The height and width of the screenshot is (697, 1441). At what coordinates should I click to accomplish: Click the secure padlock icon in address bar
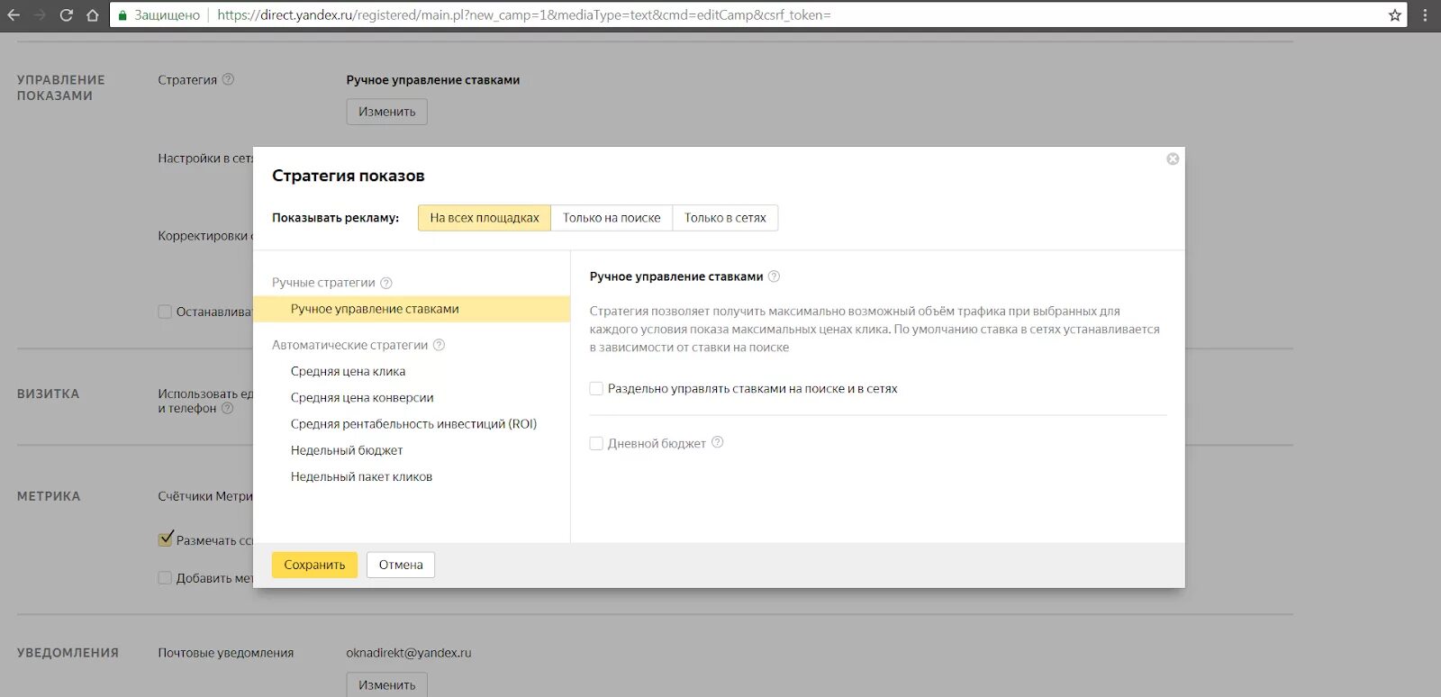(x=122, y=15)
